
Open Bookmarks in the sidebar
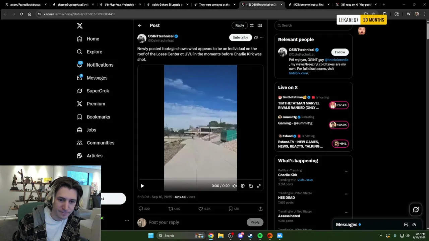point(93,117)
